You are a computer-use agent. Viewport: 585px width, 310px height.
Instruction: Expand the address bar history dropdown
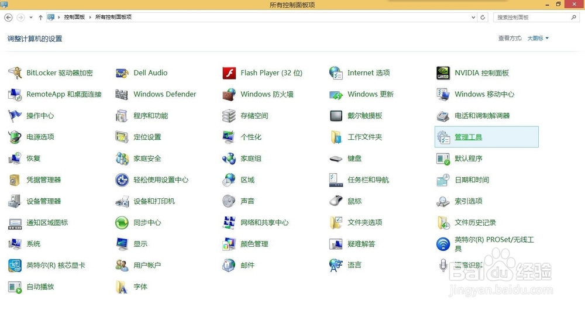coord(473,17)
